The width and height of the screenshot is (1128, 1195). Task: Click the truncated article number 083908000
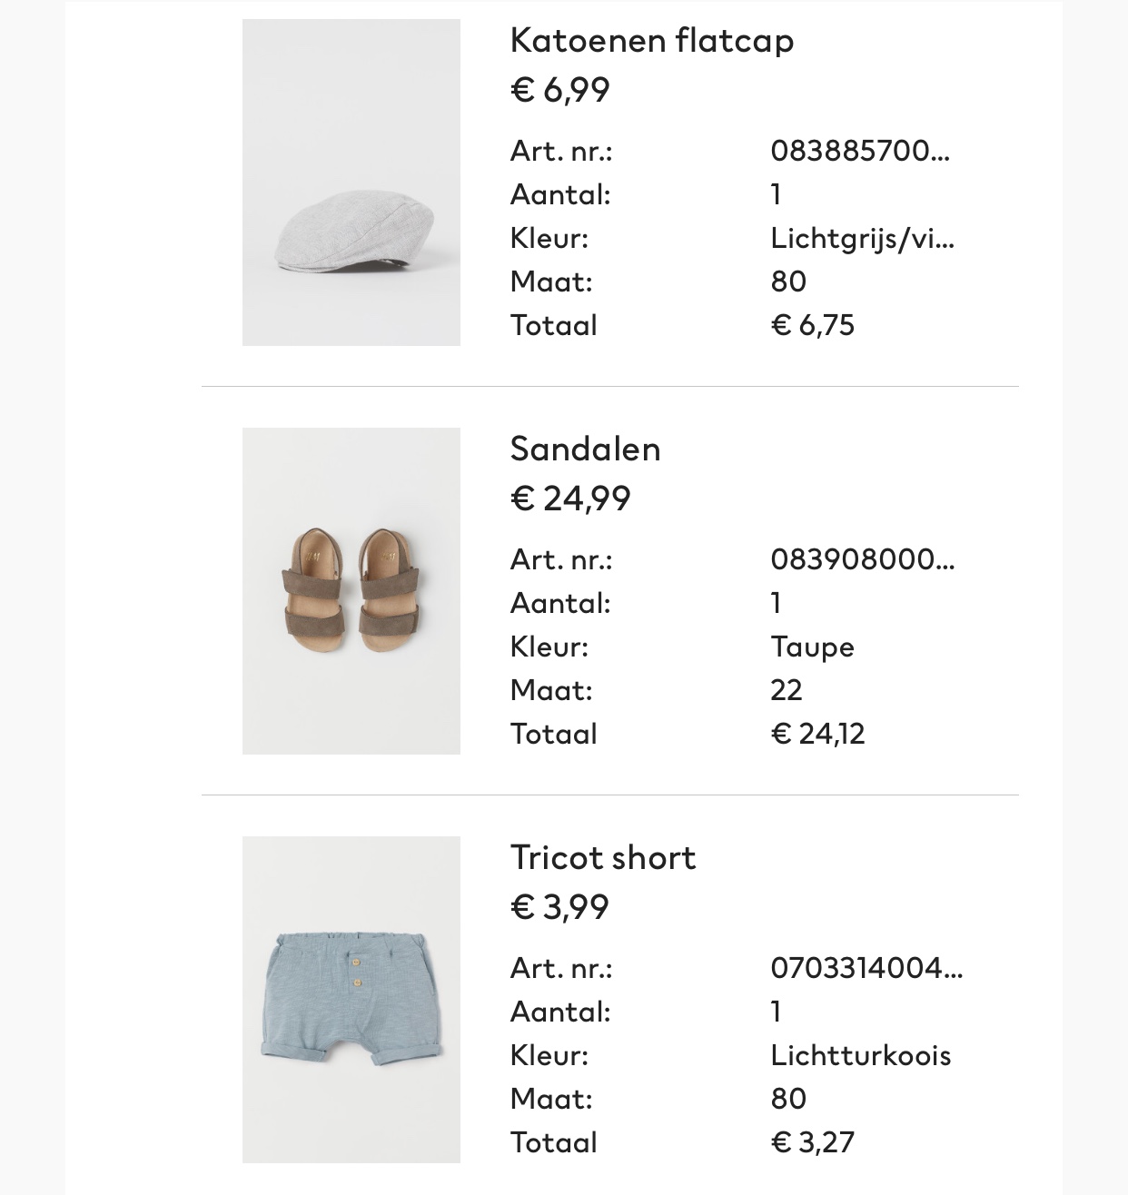863,559
